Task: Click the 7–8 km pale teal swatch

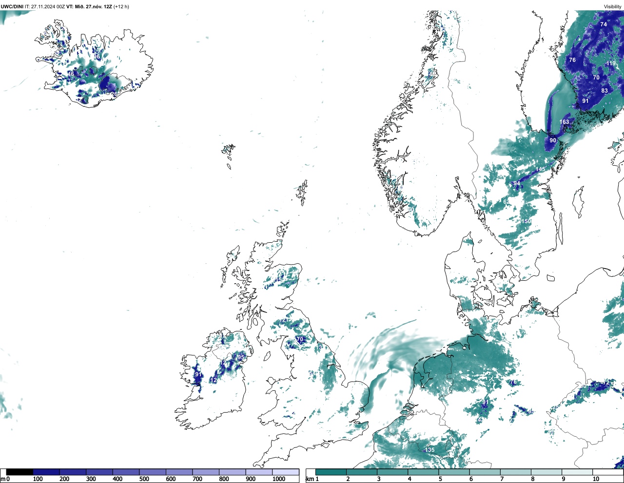Action: 515,472
